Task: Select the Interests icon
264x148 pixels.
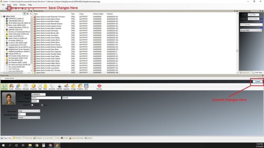Action: click(25, 86)
